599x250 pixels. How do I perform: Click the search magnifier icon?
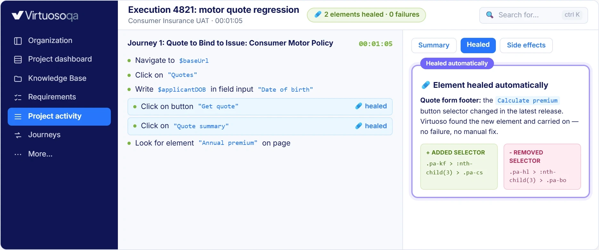490,15
